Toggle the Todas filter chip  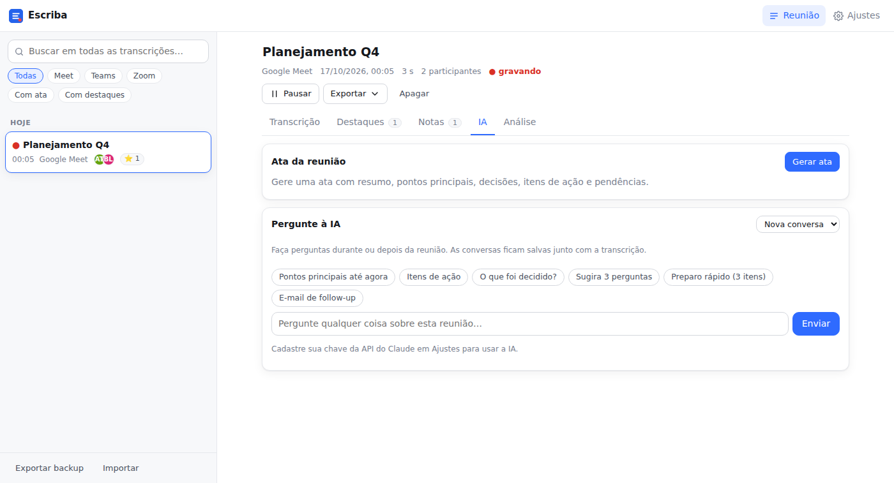[26, 76]
